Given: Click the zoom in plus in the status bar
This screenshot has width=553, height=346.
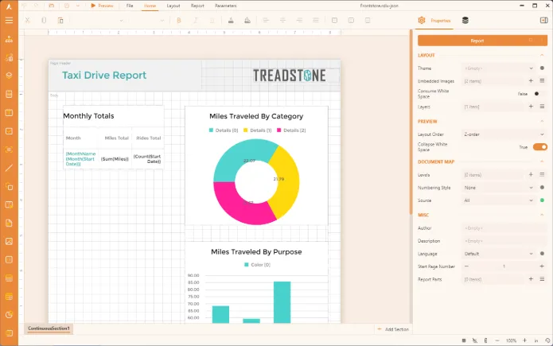Looking at the screenshot, I should tap(525, 340).
